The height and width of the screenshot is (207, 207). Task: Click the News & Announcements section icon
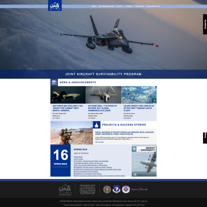pyautogui.click(x=54, y=82)
